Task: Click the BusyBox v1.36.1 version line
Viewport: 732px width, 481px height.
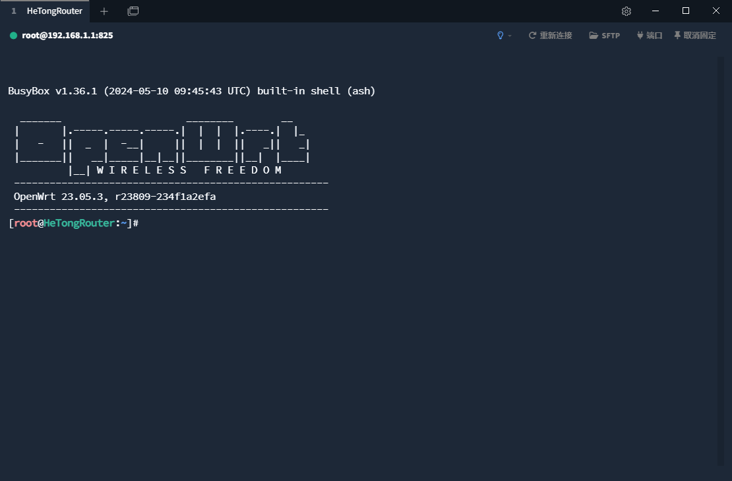Action: click(191, 91)
